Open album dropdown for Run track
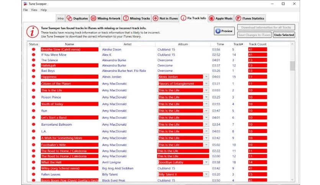This screenshot has height=185, width=320. tap(206, 110)
